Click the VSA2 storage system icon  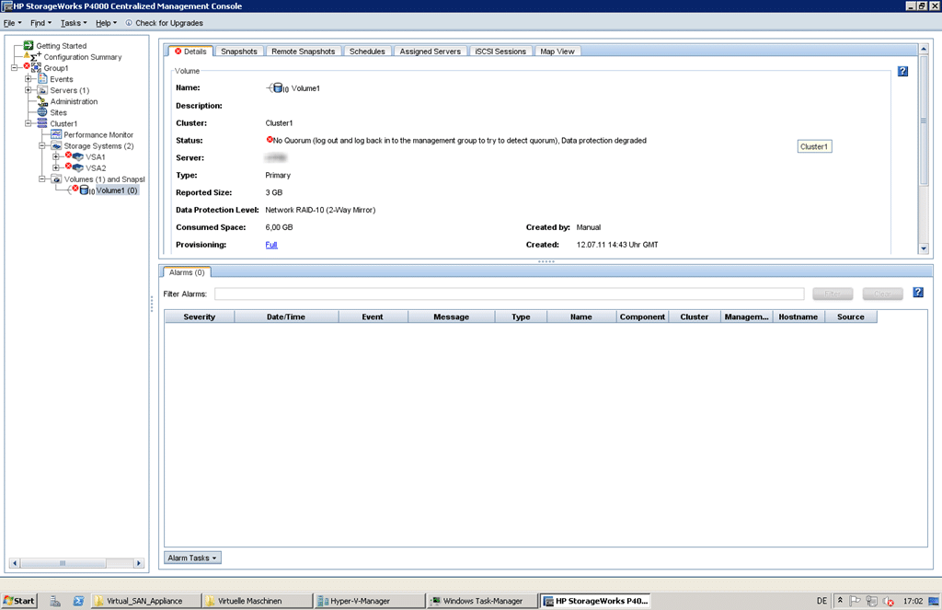coord(77,167)
